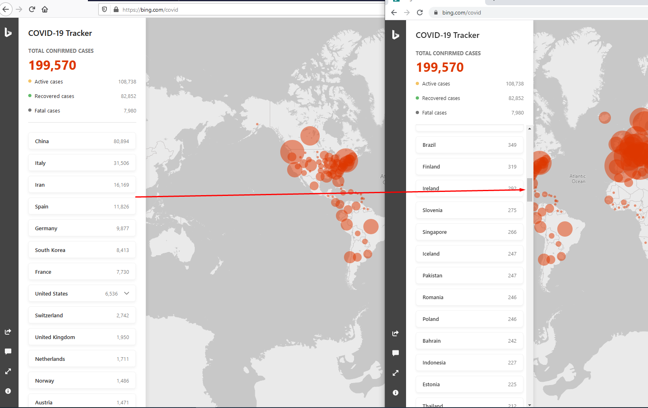Click the country list scrollbar up arrow in Chrome

[529, 129]
